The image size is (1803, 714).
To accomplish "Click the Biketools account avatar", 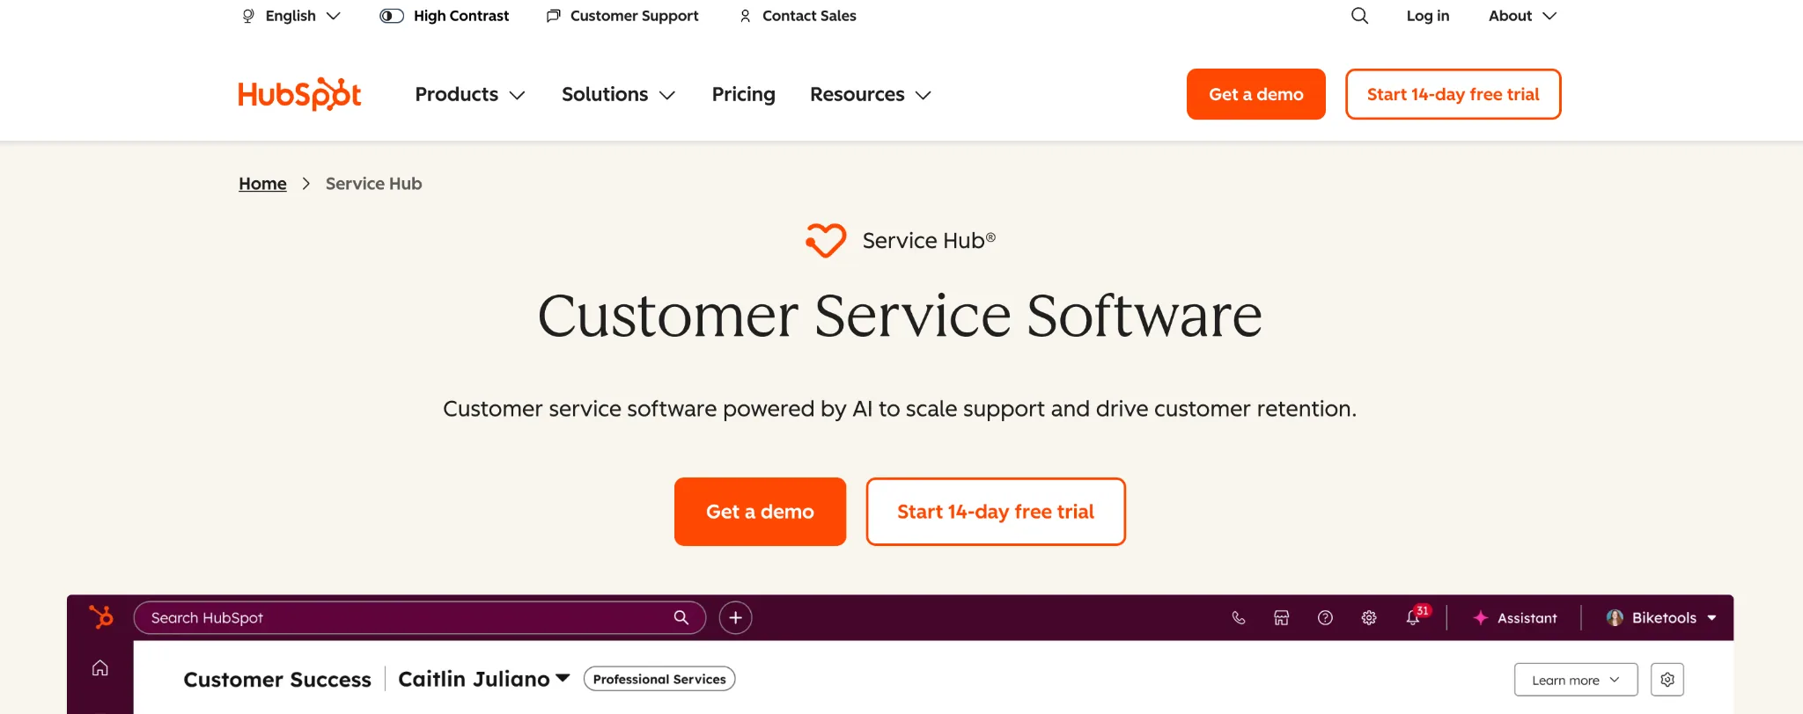I will click(x=1615, y=617).
